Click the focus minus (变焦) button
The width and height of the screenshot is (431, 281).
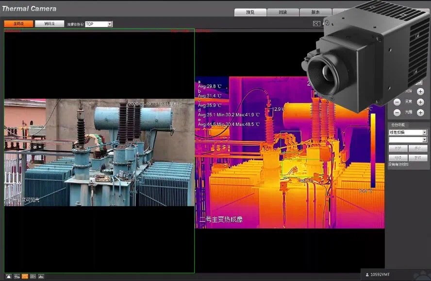pos(397,102)
